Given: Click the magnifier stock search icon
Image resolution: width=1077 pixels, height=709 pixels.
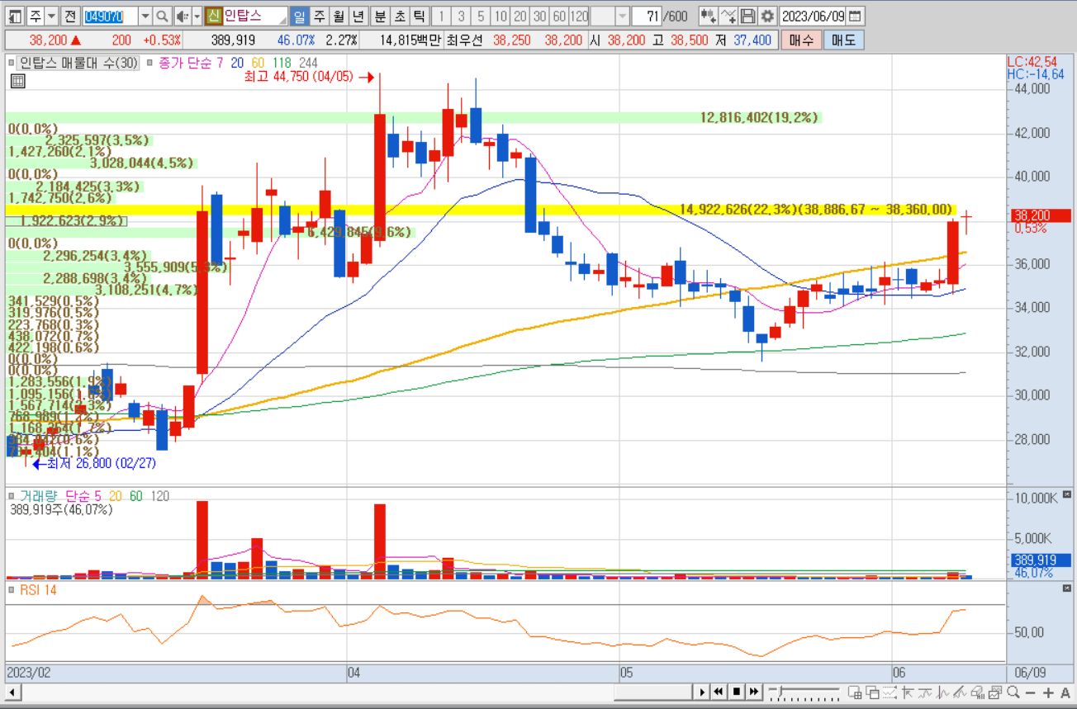Looking at the screenshot, I should tap(163, 16).
